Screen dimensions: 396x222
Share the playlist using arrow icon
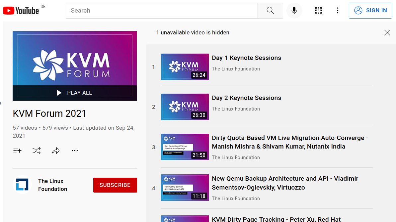55,151
